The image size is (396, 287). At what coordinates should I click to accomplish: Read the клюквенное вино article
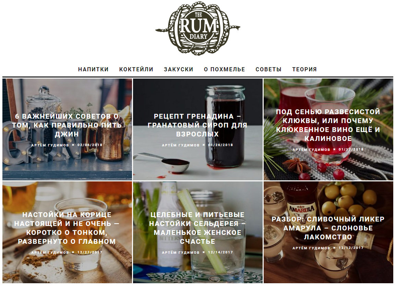[328, 125]
